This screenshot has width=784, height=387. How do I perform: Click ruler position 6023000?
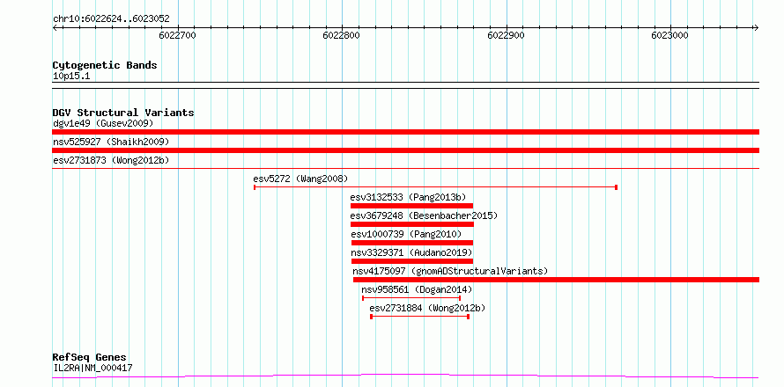[x=670, y=35]
